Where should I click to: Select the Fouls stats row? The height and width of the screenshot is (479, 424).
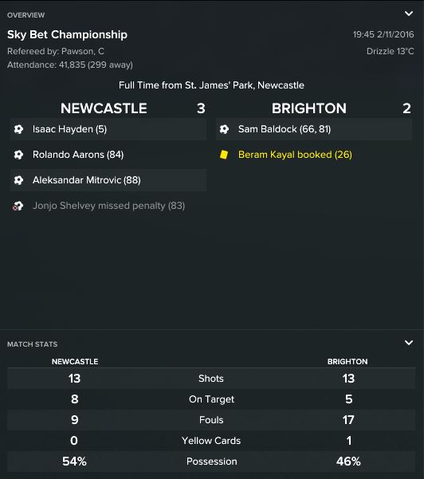pyautogui.click(x=211, y=420)
